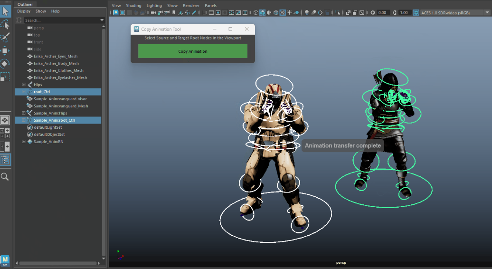Close the Copy Animation Tool window
Screen dimensions: 492x269
click(246, 29)
